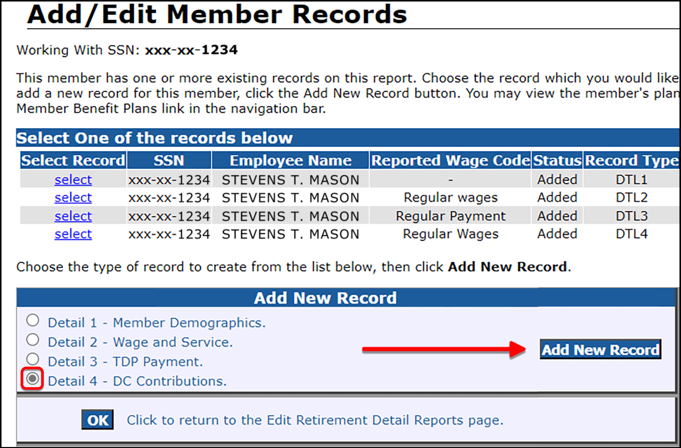Click the Reported Wage Code column header
This screenshot has height=448, width=681.
tap(450, 160)
